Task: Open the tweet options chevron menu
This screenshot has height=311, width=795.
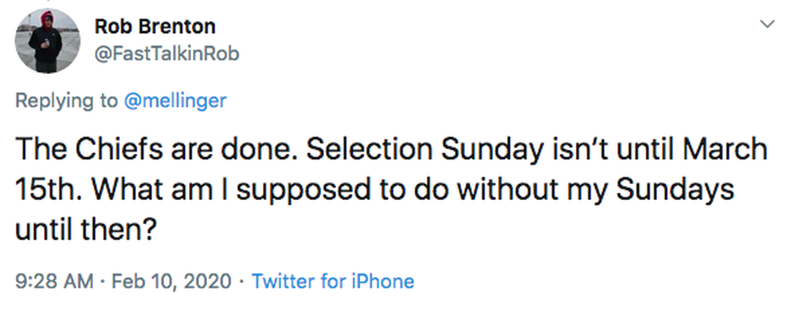Action: coord(767,24)
